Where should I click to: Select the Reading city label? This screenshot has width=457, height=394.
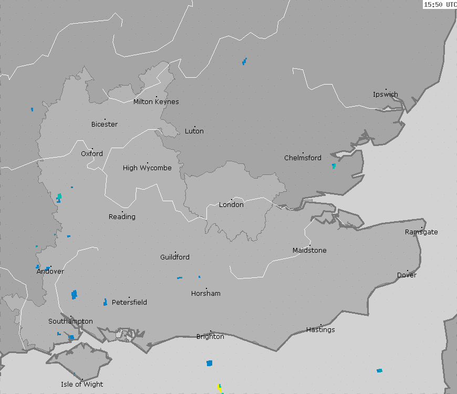coord(122,217)
